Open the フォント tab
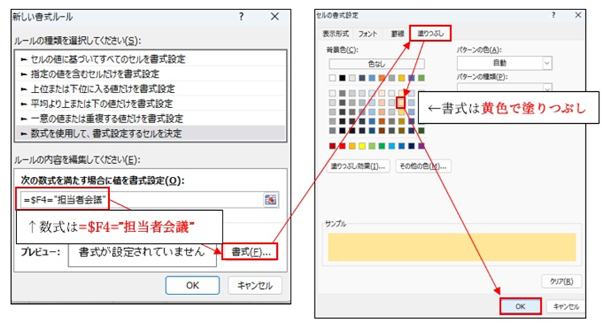The width and height of the screenshot is (603, 323). coord(368,33)
